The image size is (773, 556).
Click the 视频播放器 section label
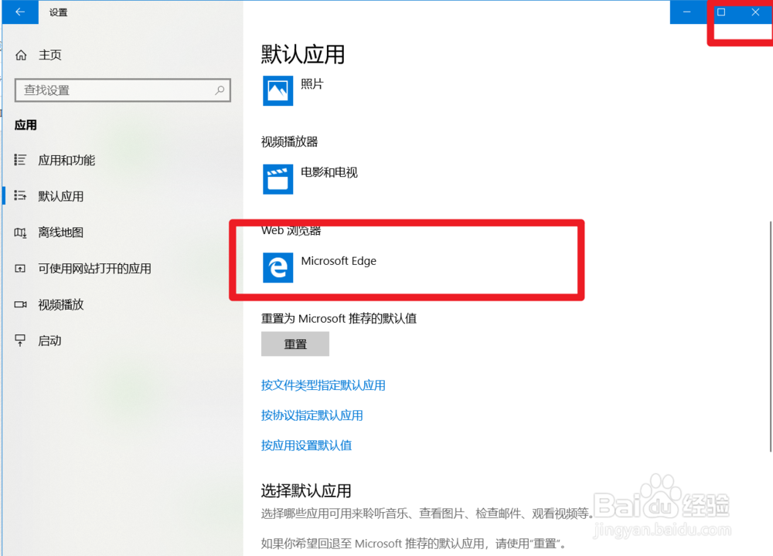(289, 142)
